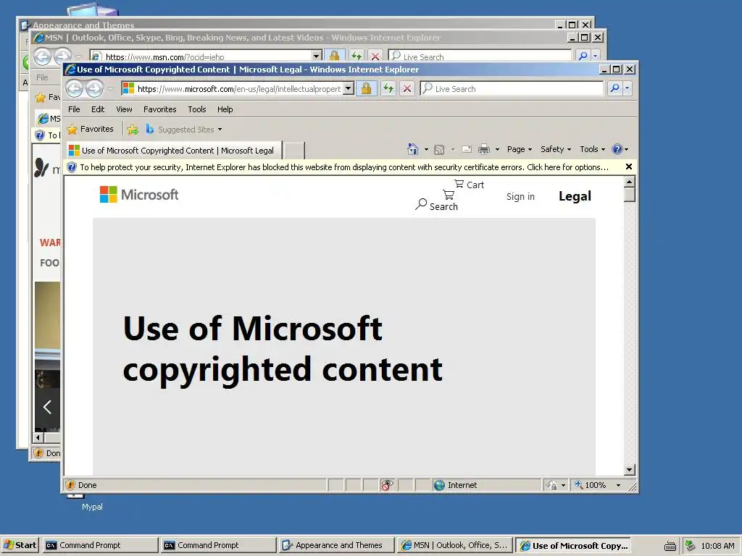Expand the Suggested Sites dropdown
The width and height of the screenshot is (742, 556).
click(x=220, y=130)
